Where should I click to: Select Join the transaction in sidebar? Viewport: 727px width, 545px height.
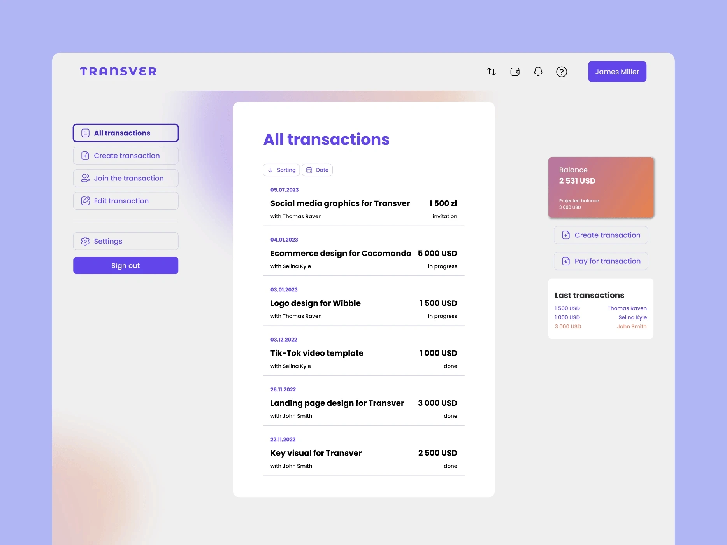coord(126,178)
